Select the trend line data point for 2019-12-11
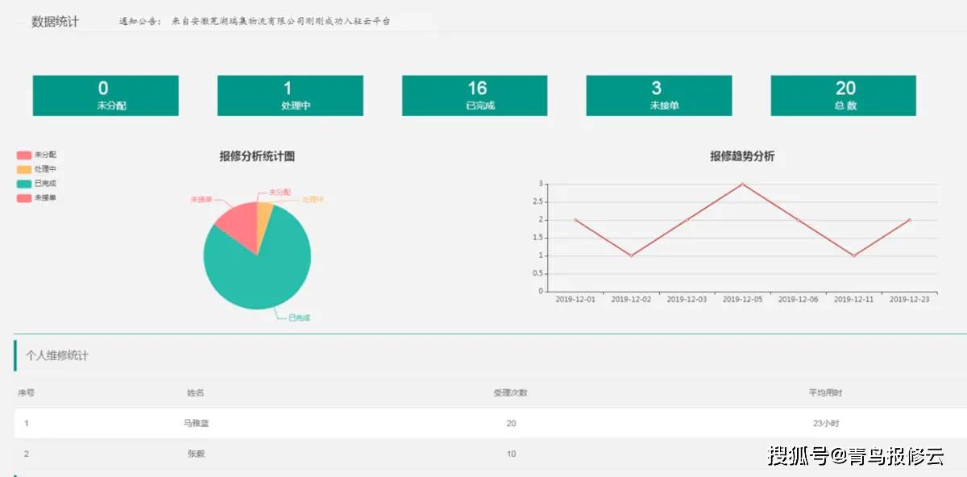Image resolution: width=967 pixels, height=477 pixels. coord(853,255)
